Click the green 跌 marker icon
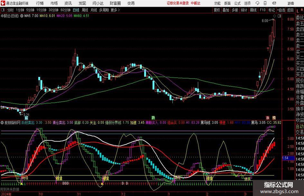 [153, 117]
